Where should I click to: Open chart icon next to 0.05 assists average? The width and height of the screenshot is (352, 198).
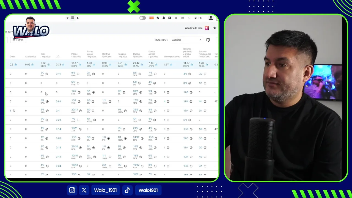point(32,65)
